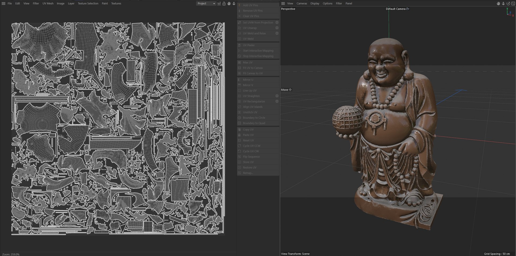
Task: Click the Grid Spacing 50 cm status text
Action: coord(497,254)
